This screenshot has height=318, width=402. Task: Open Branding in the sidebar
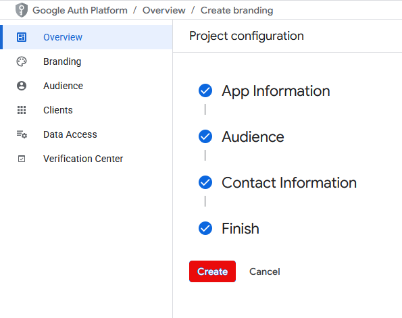tap(86, 61)
